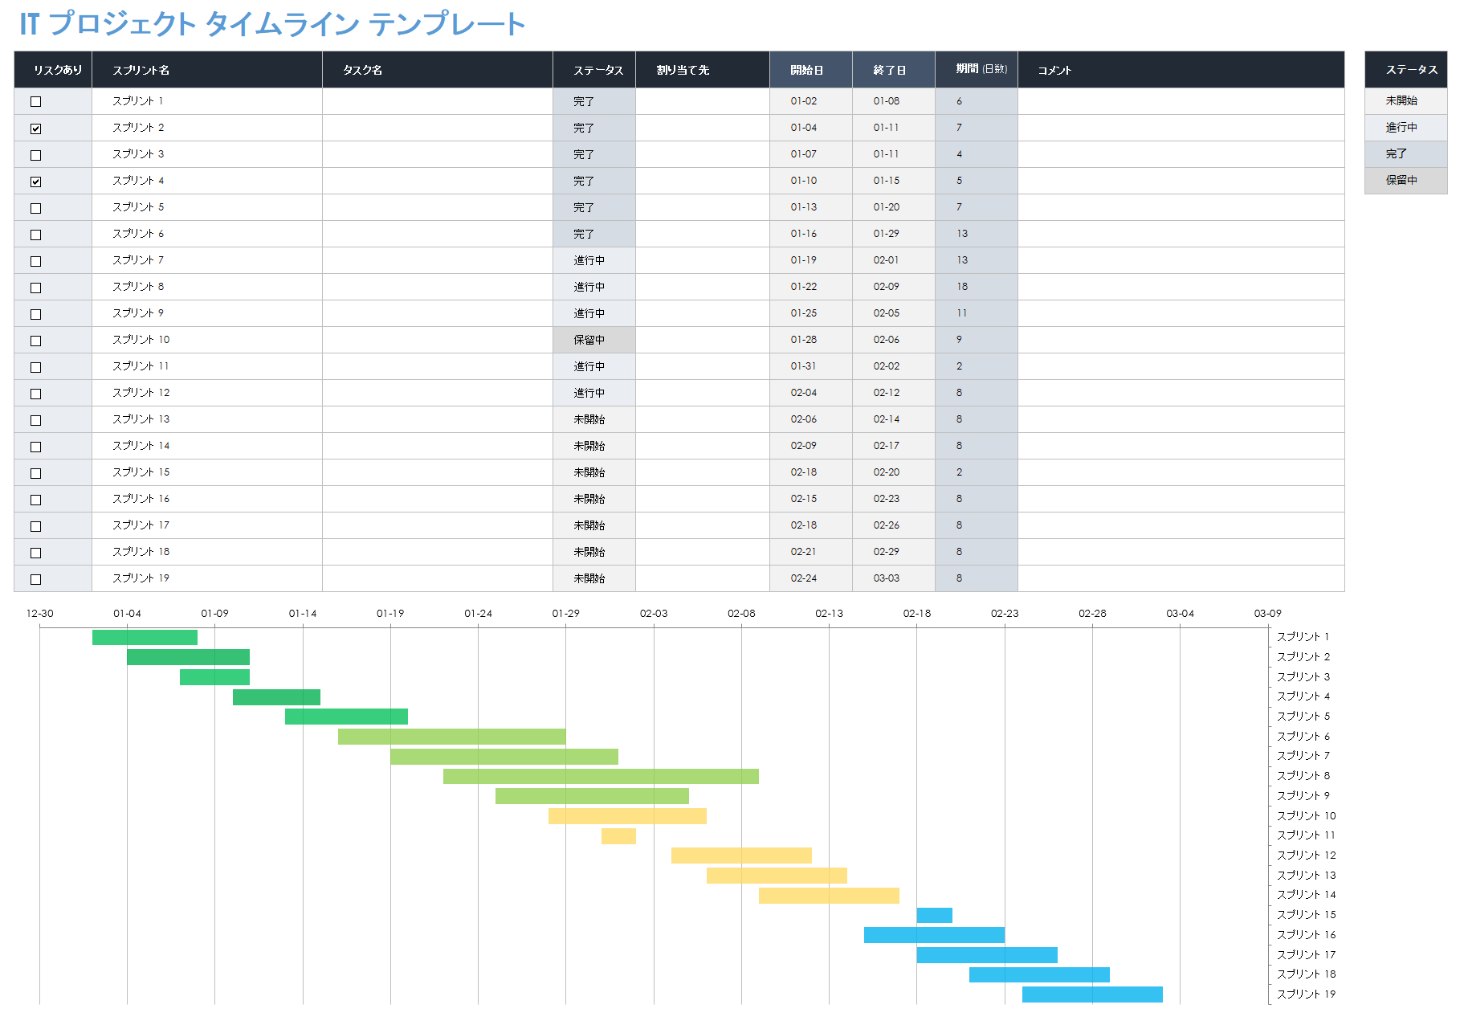Tick the risk checkbox for スプリント 7
1460x1021 pixels.
35,261
